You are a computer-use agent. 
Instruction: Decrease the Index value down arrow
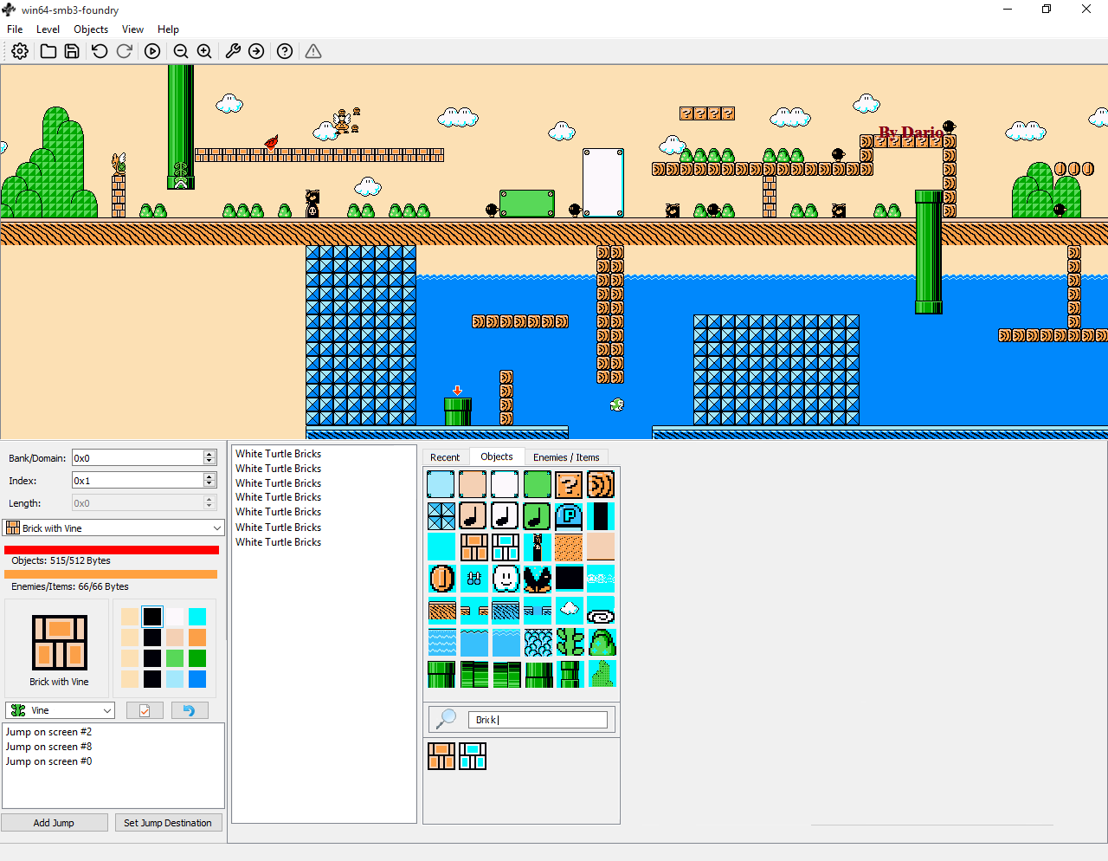click(x=209, y=484)
